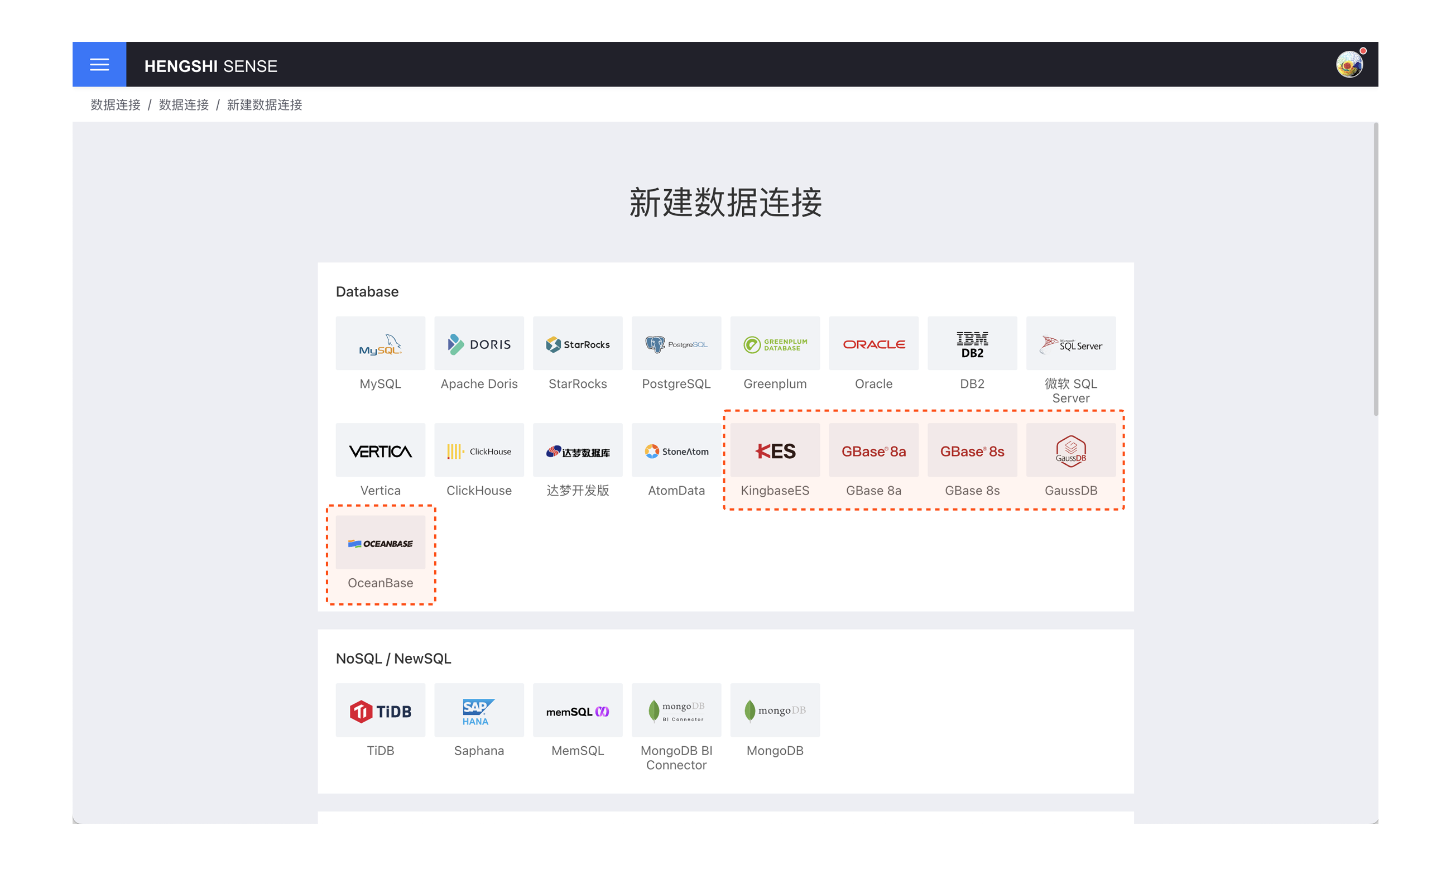
Task: Open the hamburger menu in header
Action: (99, 64)
